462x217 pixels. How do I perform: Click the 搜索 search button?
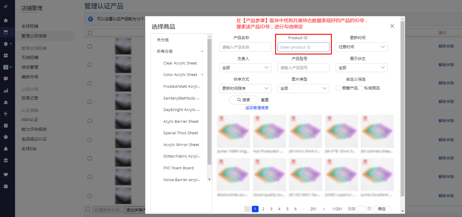tap(244, 100)
